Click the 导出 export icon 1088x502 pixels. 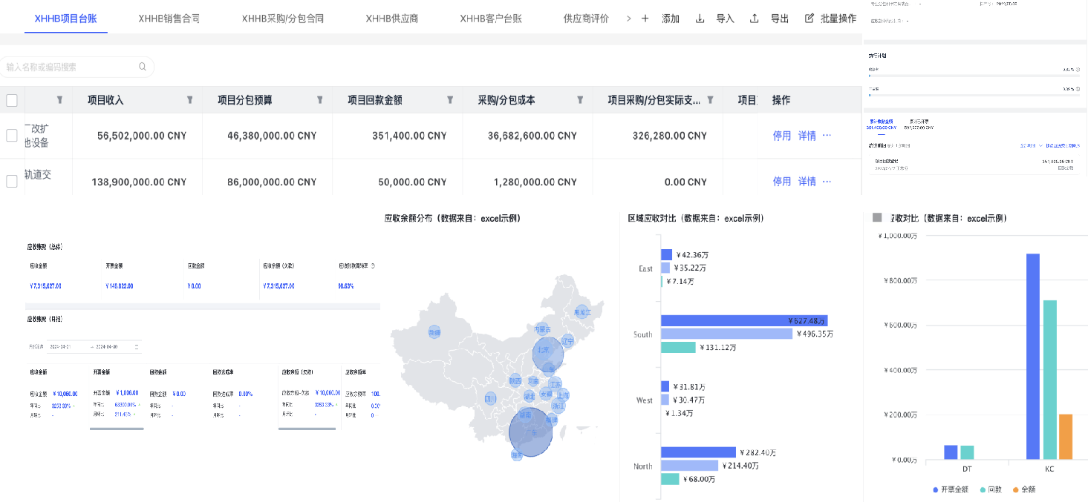(755, 19)
